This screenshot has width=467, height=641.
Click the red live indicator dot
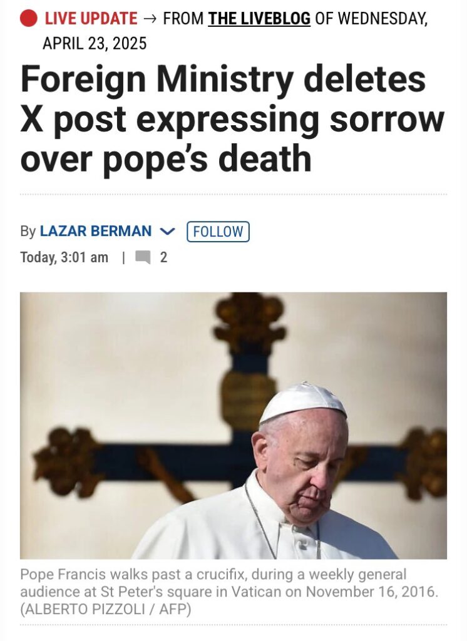coord(29,18)
